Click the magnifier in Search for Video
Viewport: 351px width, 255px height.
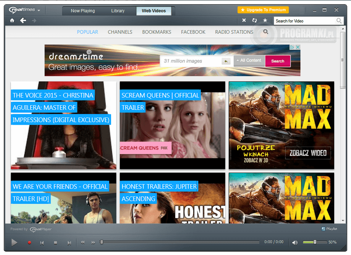click(x=339, y=21)
